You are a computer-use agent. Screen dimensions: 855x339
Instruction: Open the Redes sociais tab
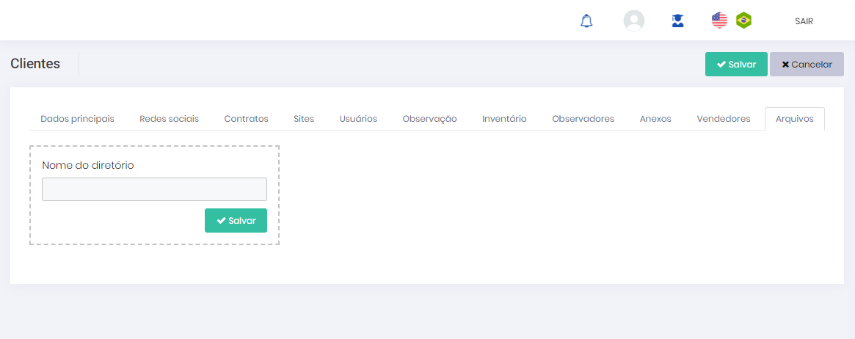click(169, 119)
